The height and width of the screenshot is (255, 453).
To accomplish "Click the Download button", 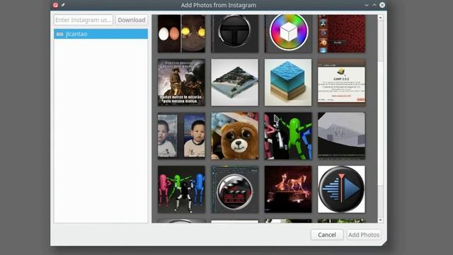I will (x=132, y=20).
